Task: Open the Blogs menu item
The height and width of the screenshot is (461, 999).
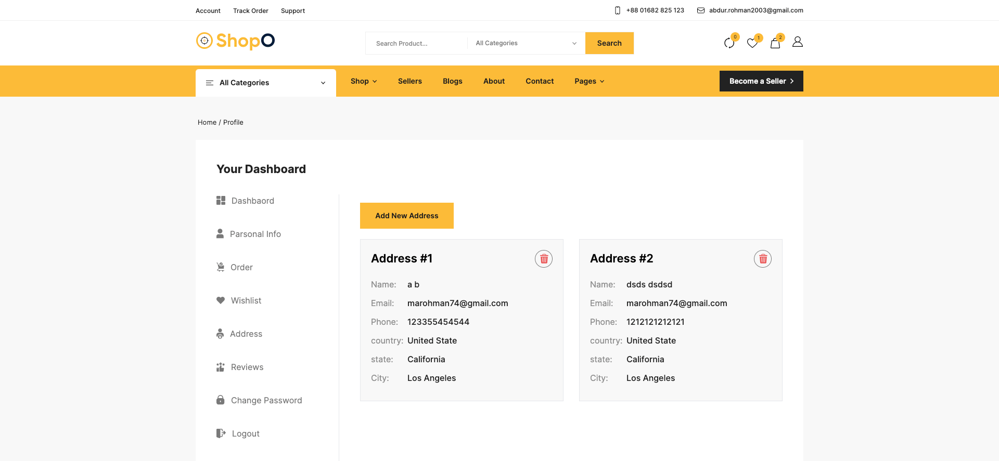Action: (x=452, y=81)
